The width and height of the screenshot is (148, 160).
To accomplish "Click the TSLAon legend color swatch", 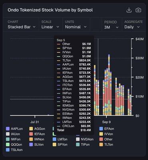I will (8, 150).
